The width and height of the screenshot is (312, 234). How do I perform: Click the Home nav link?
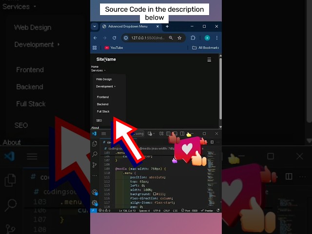95,67
